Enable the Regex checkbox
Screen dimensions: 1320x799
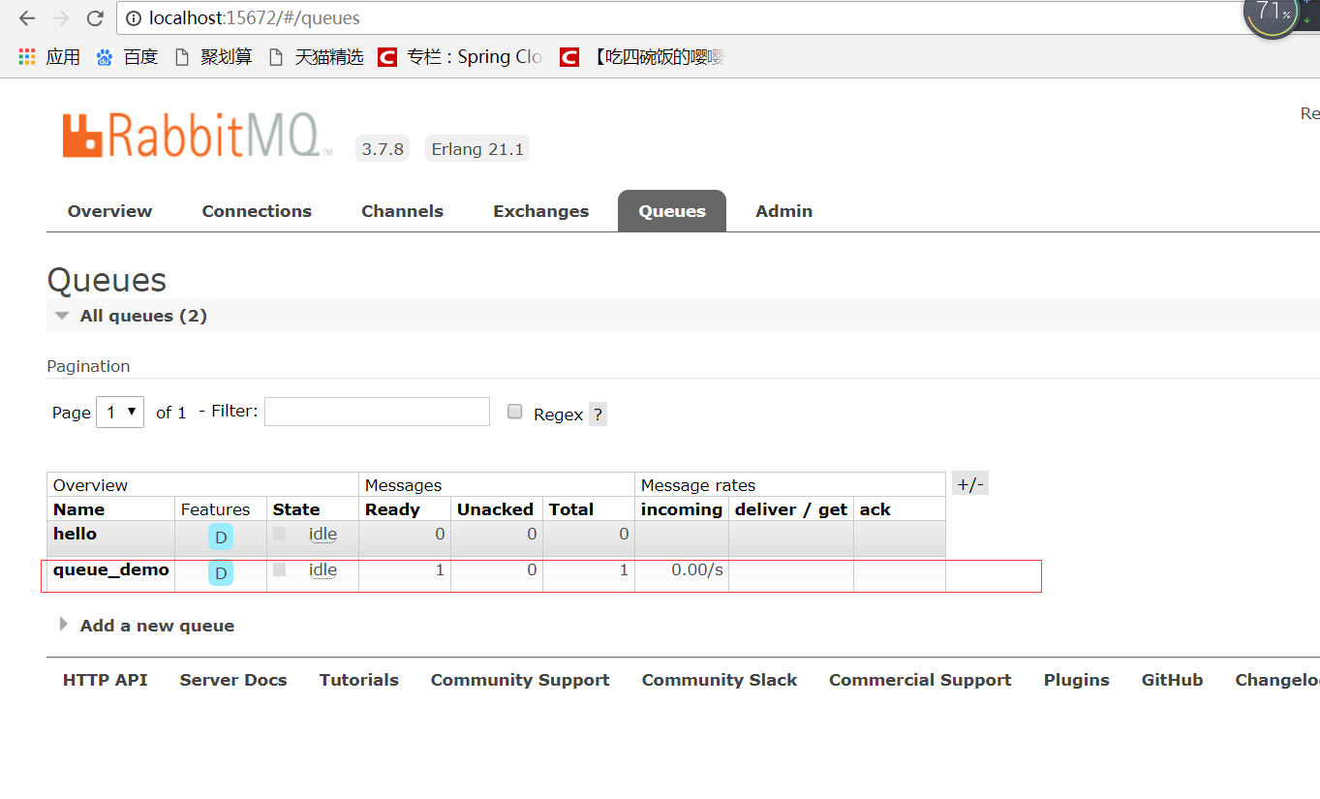[x=515, y=412]
